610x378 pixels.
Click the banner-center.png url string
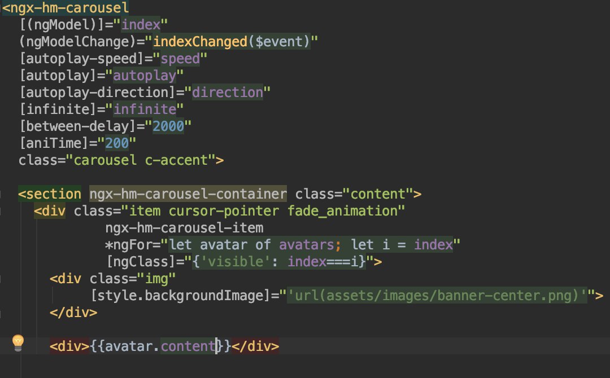click(x=437, y=296)
